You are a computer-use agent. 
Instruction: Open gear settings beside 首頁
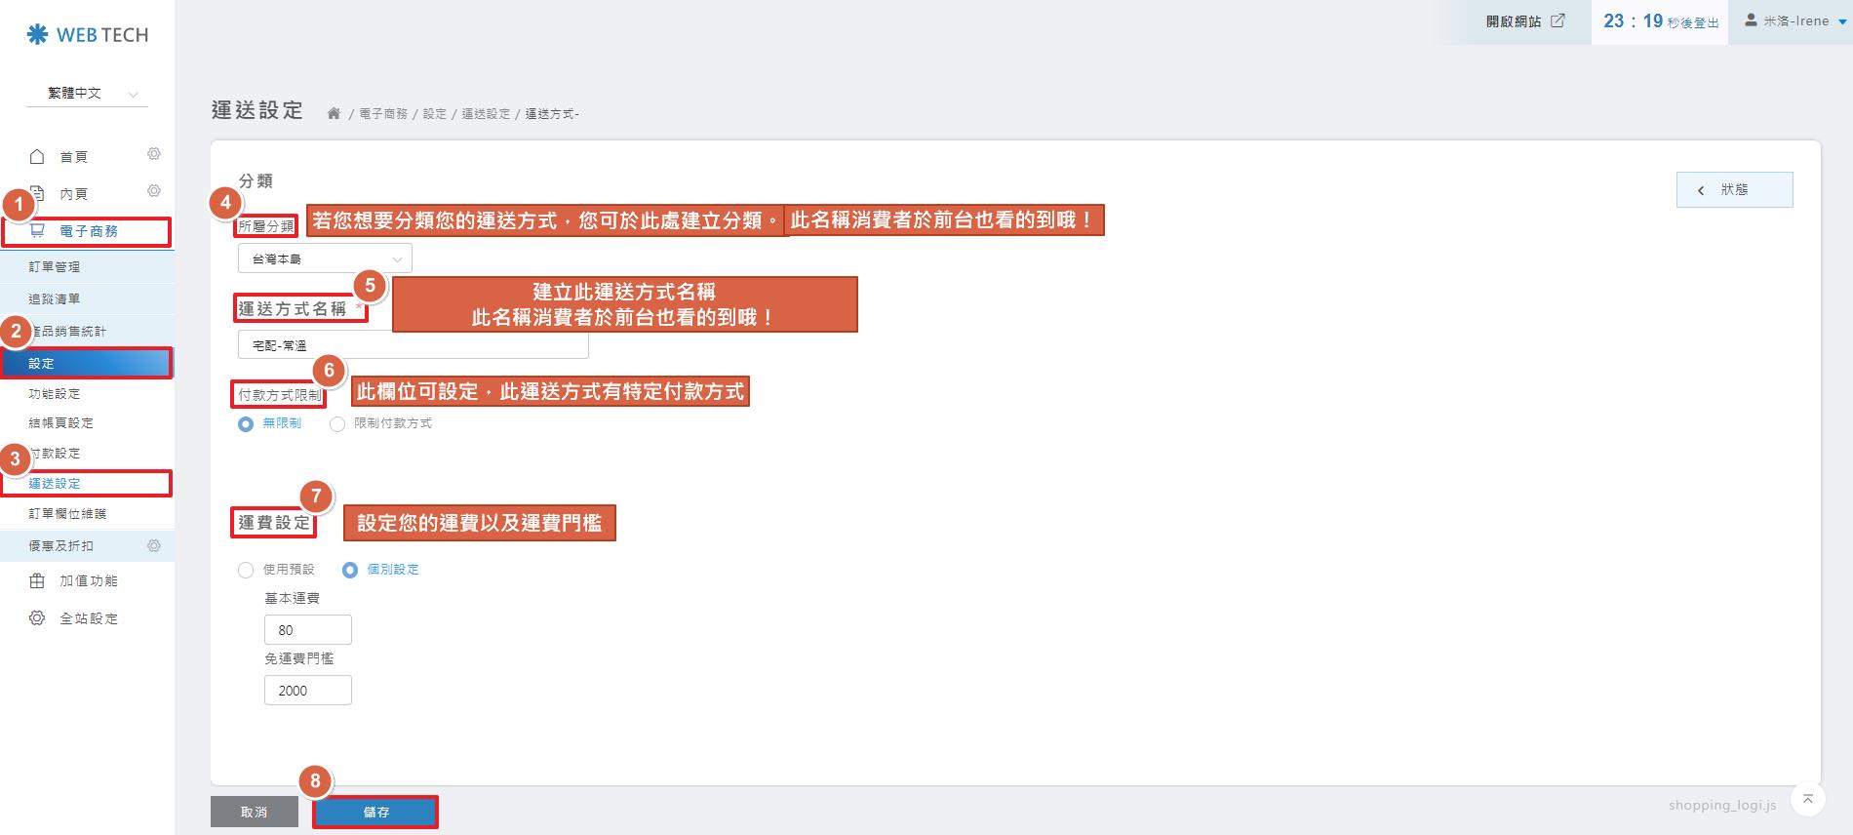click(153, 154)
